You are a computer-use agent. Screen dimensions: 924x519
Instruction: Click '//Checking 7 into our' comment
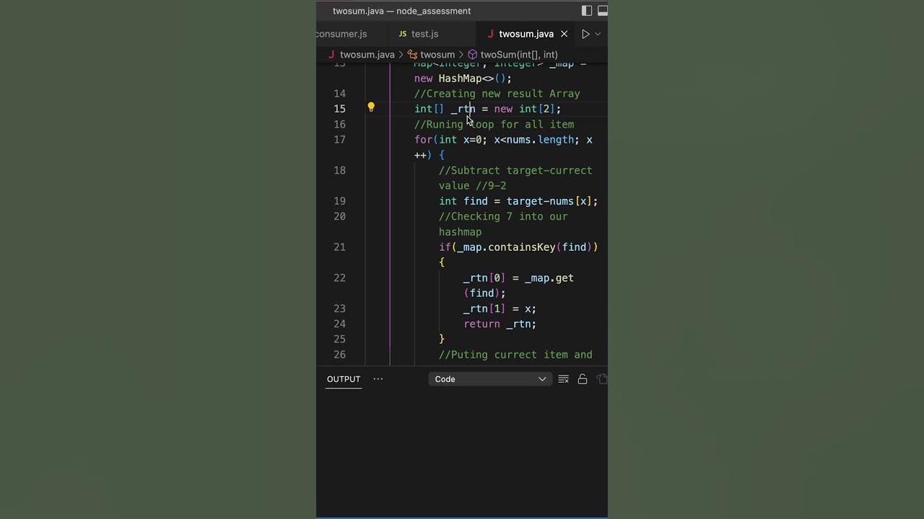(x=503, y=217)
